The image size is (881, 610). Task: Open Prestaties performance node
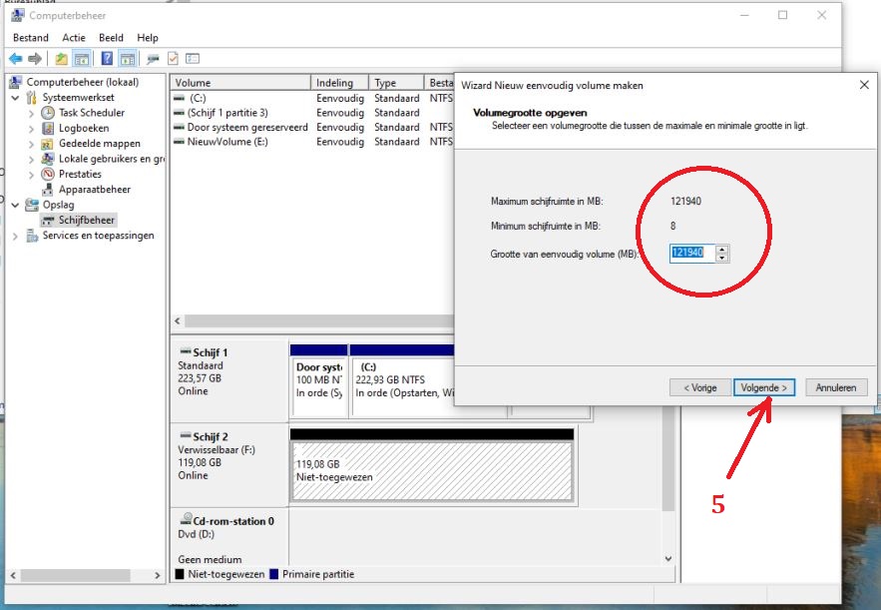tap(80, 174)
